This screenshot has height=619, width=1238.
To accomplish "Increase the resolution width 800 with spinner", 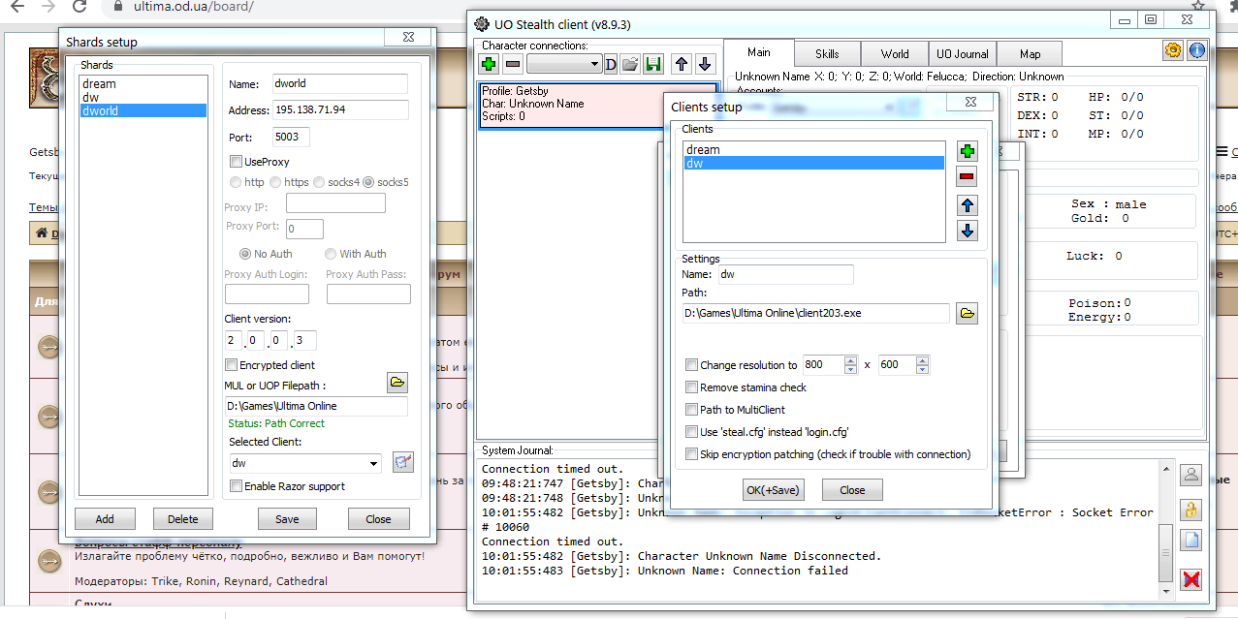I will (x=850, y=361).
